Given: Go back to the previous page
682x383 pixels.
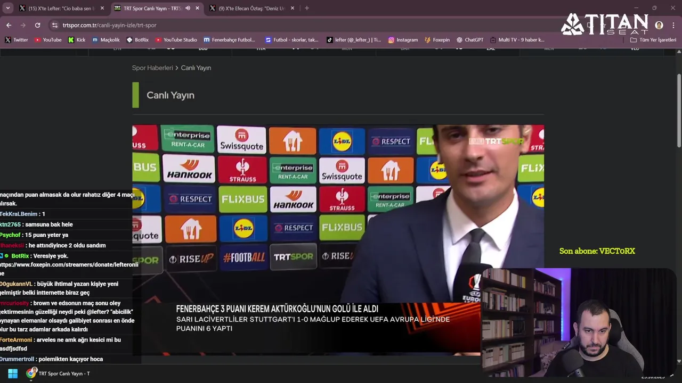Looking at the screenshot, I should [x=9, y=25].
